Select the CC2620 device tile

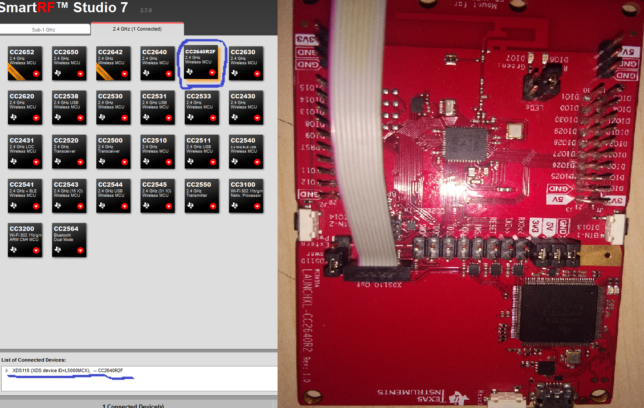(25, 108)
